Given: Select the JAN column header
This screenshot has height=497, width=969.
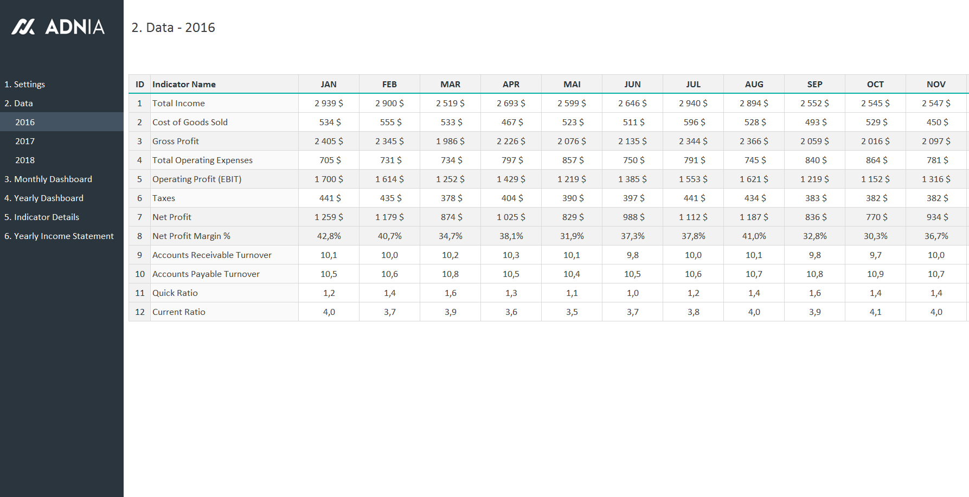Looking at the screenshot, I should [x=329, y=84].
